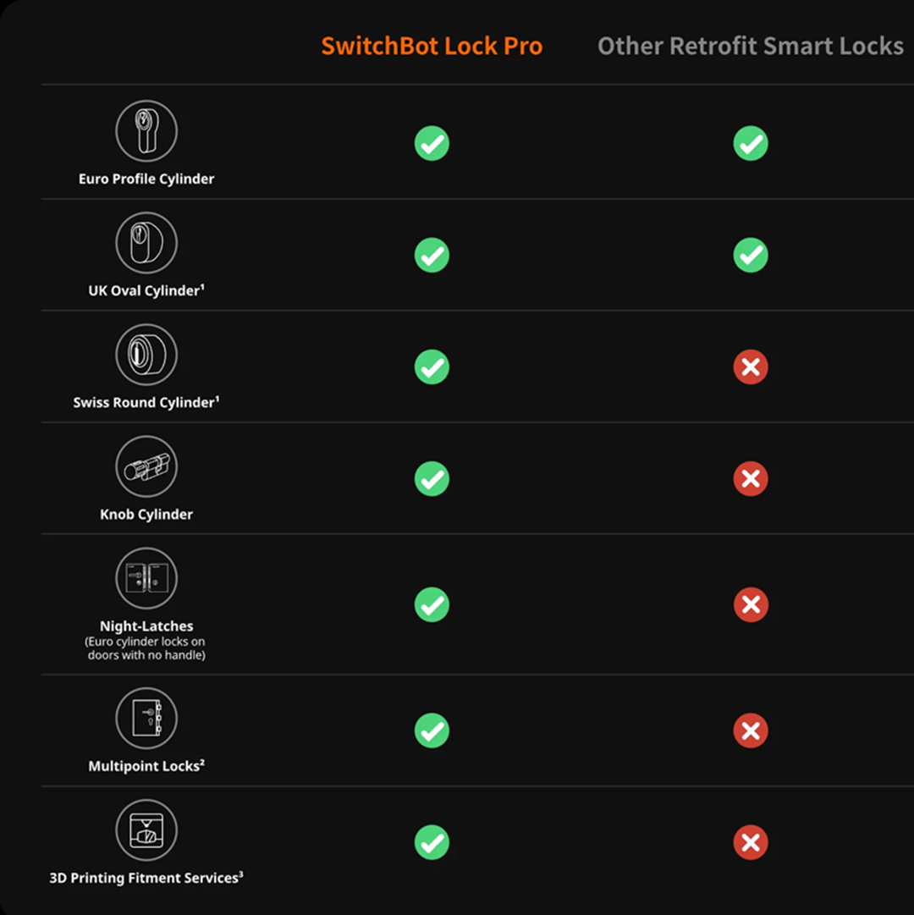914x915 pixels.
Task: Click the Euro Profile Cylinder icon
Action: point(146,131)
